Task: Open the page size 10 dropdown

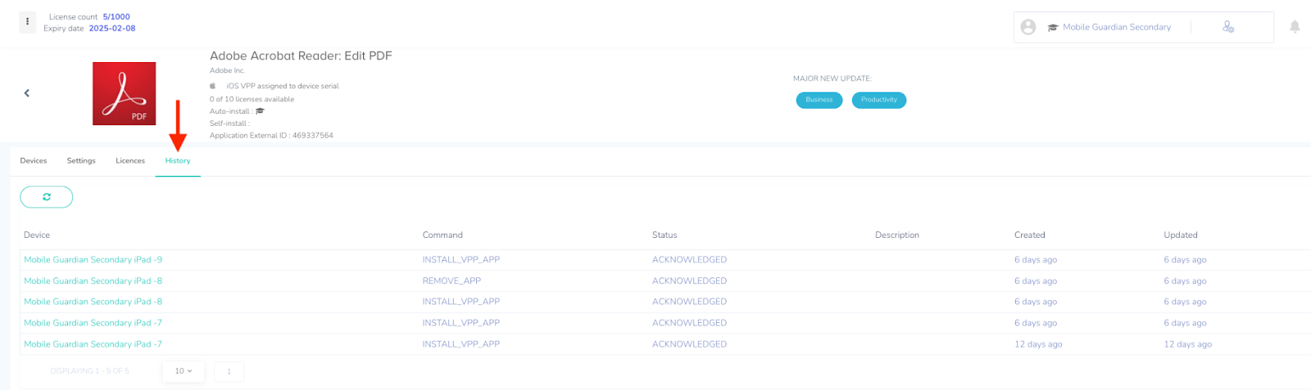Action: coord(183,371)
